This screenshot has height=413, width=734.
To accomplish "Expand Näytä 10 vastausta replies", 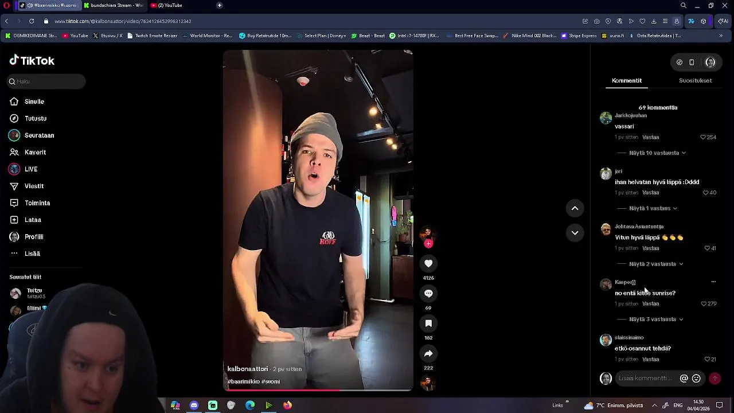I will coord(657,153).
